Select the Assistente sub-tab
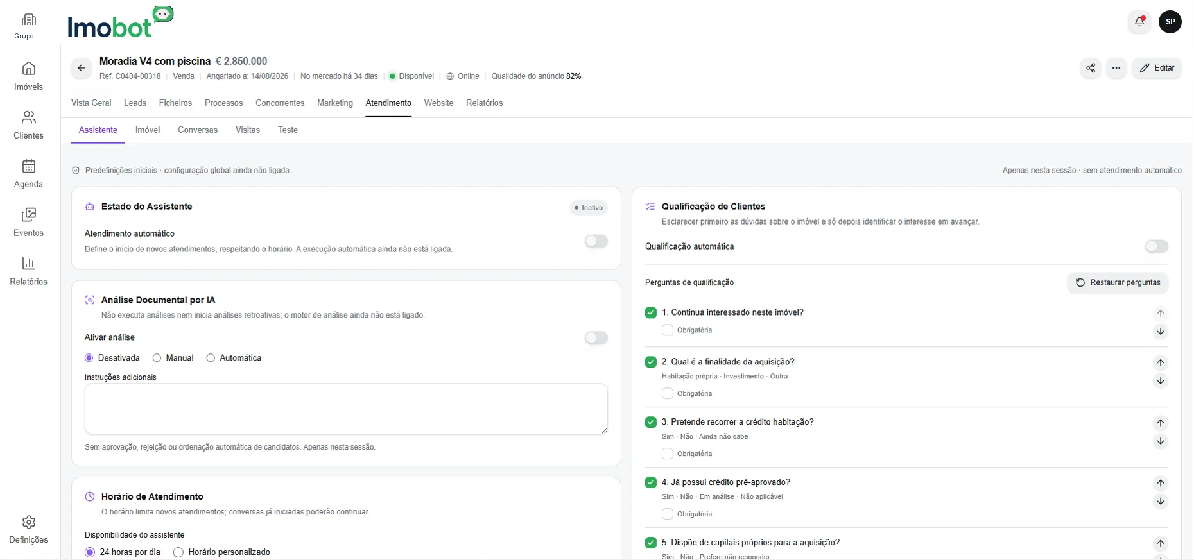The height and width of the screenshot is (560, 1194). click(98, 130)
